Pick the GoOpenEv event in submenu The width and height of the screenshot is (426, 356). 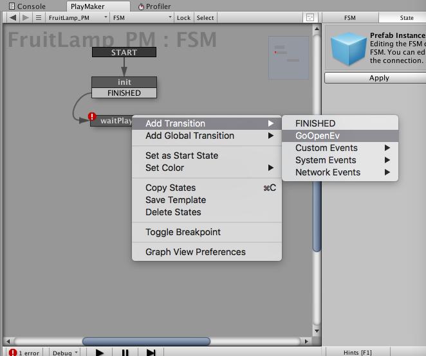(x=340, y=136)
